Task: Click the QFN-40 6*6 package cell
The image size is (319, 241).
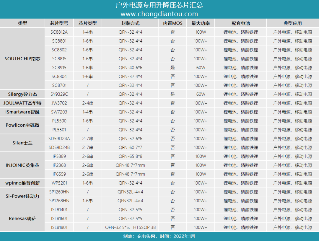Action: 131,68
